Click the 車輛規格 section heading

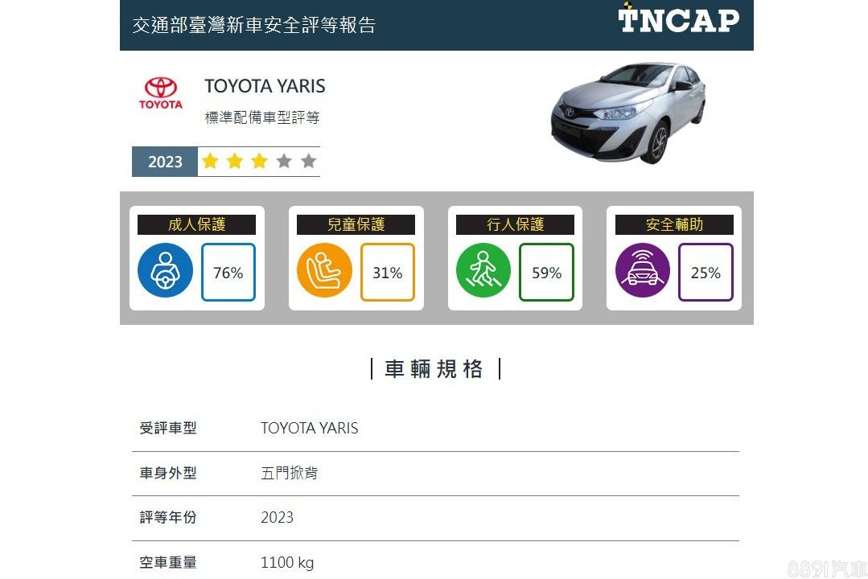point(434,368)
